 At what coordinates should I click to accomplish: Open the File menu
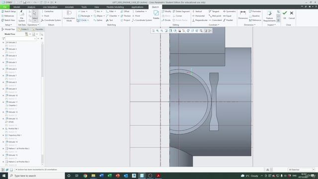click(4, 7)
